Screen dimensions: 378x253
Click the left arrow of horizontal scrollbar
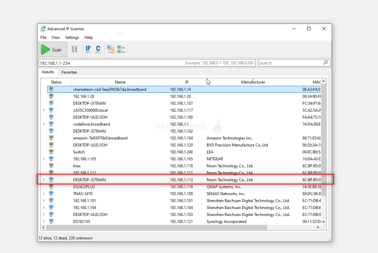click(x=43, y=227)
